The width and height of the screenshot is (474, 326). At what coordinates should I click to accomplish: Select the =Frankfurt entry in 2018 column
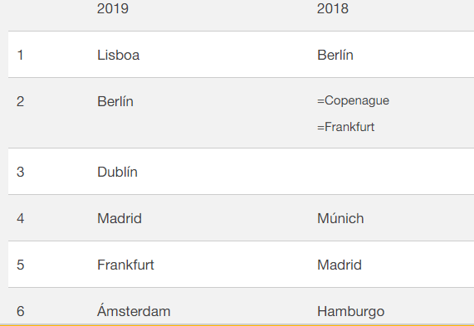(345, 127)
